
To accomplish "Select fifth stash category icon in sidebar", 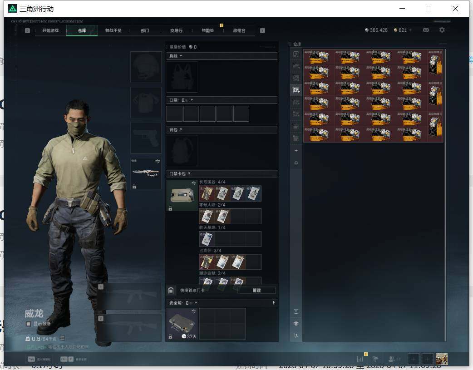I will 296,102.
